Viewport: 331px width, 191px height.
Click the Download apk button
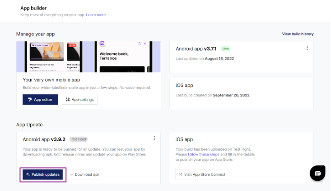click(84, 174)
